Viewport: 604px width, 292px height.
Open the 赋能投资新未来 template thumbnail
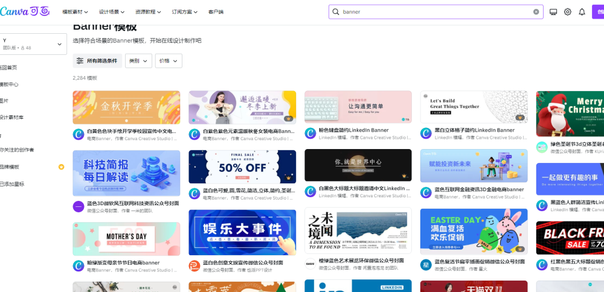[x=474, y=166]
